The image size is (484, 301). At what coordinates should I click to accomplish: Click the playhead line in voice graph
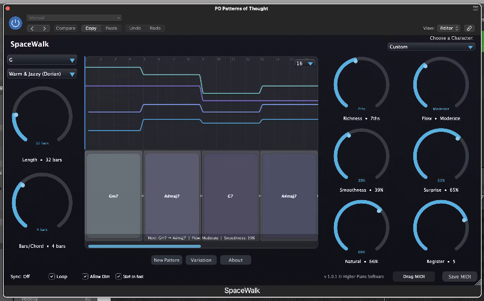(85, 103)
